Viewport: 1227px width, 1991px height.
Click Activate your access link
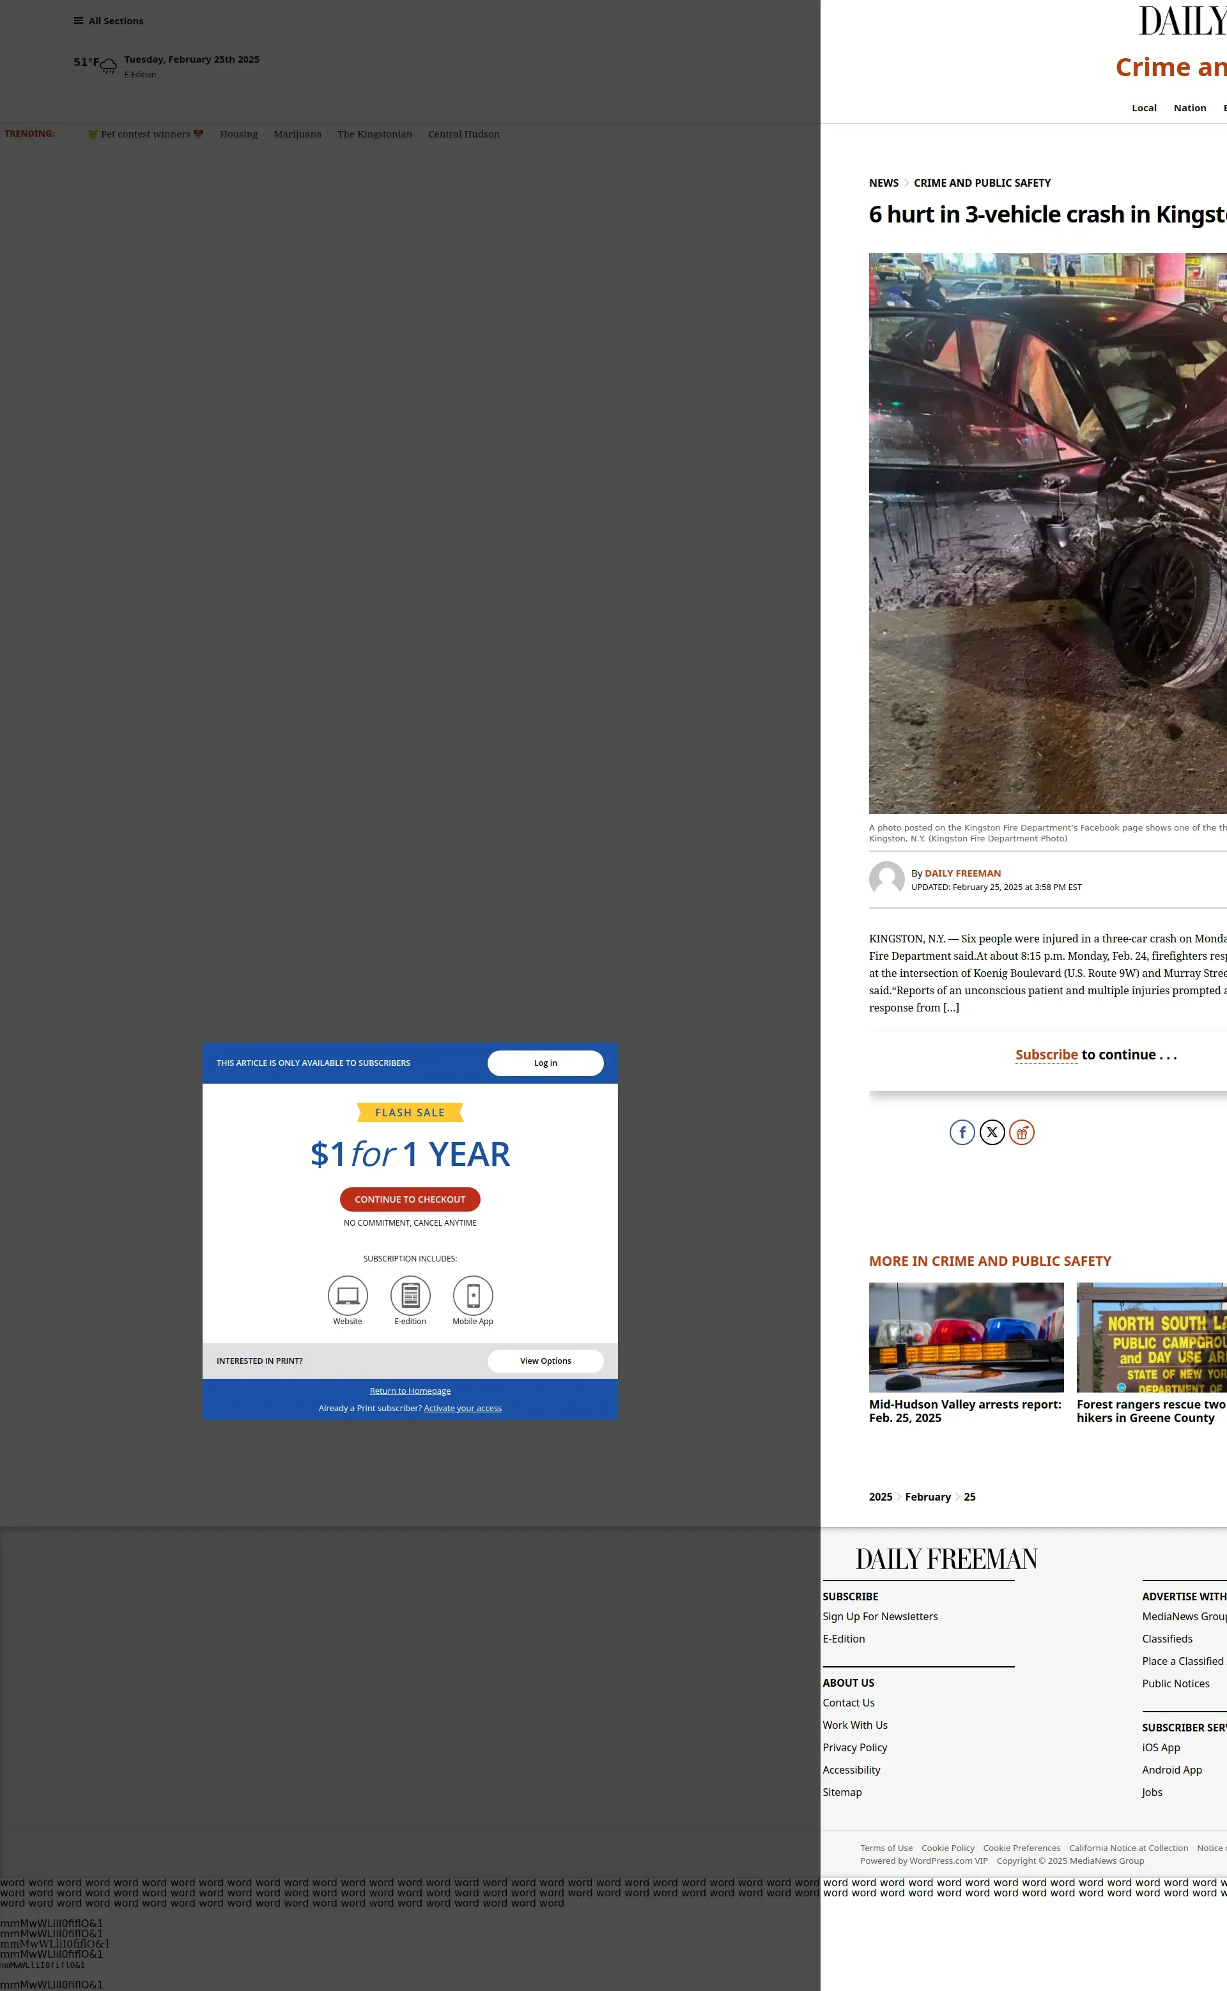click(463, 1409)
